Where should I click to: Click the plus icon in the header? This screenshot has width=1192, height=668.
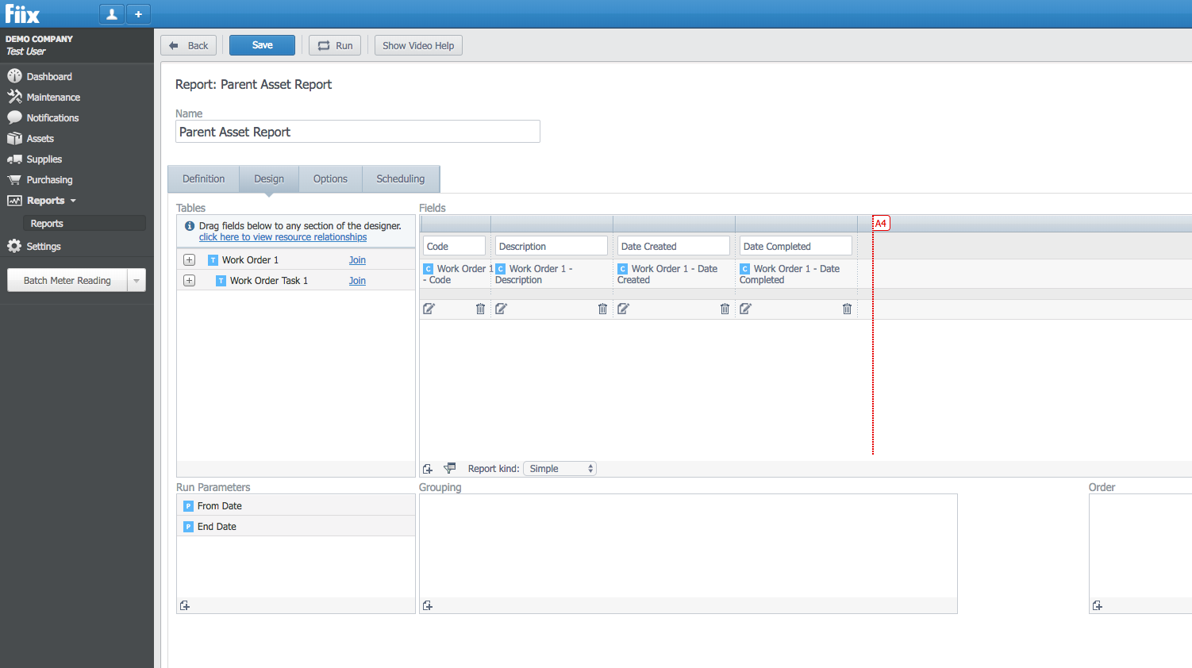coord(138,13)
